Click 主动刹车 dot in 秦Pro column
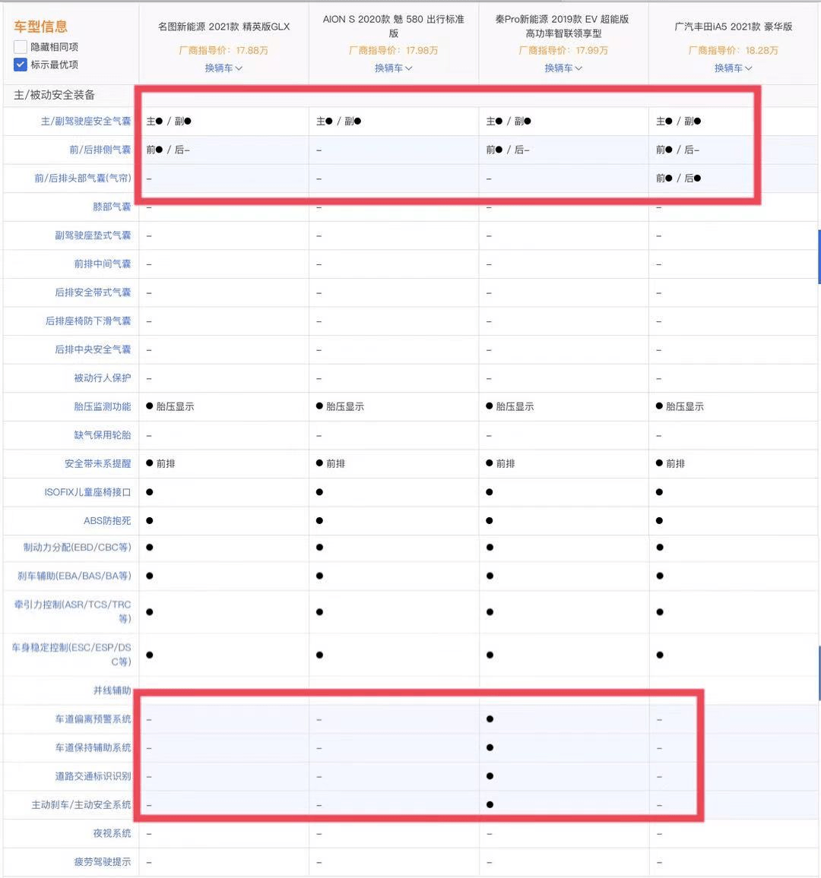Image resolution: width=821 pixels, height=878 pixels. tap(490, 804)
